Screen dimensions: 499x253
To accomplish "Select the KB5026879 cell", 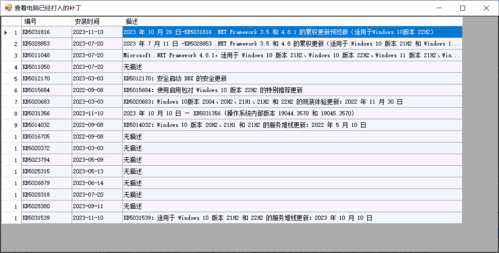I will 47,183.
